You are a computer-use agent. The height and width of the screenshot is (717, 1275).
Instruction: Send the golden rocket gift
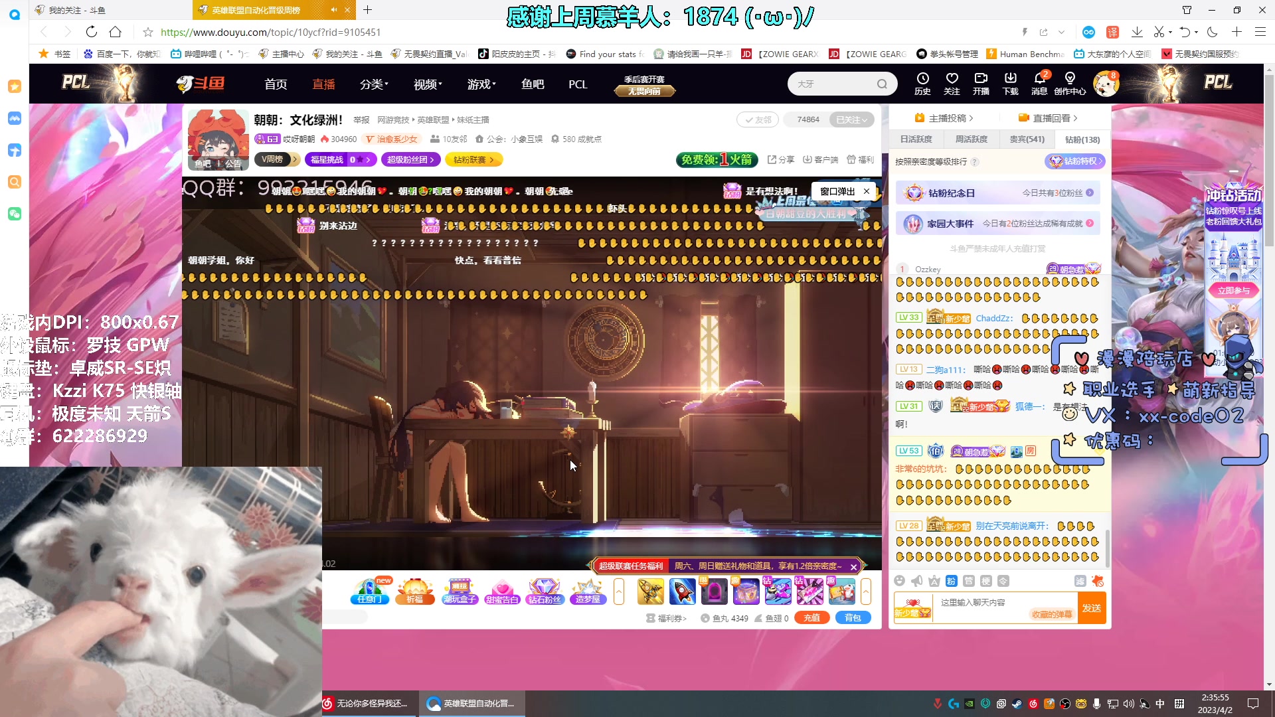pyautogui.click(x=650, y=591)
